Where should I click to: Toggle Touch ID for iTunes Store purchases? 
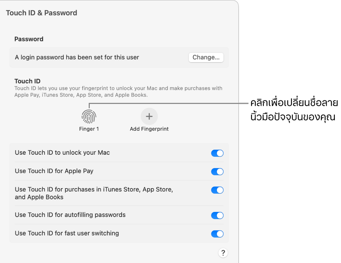217,190
